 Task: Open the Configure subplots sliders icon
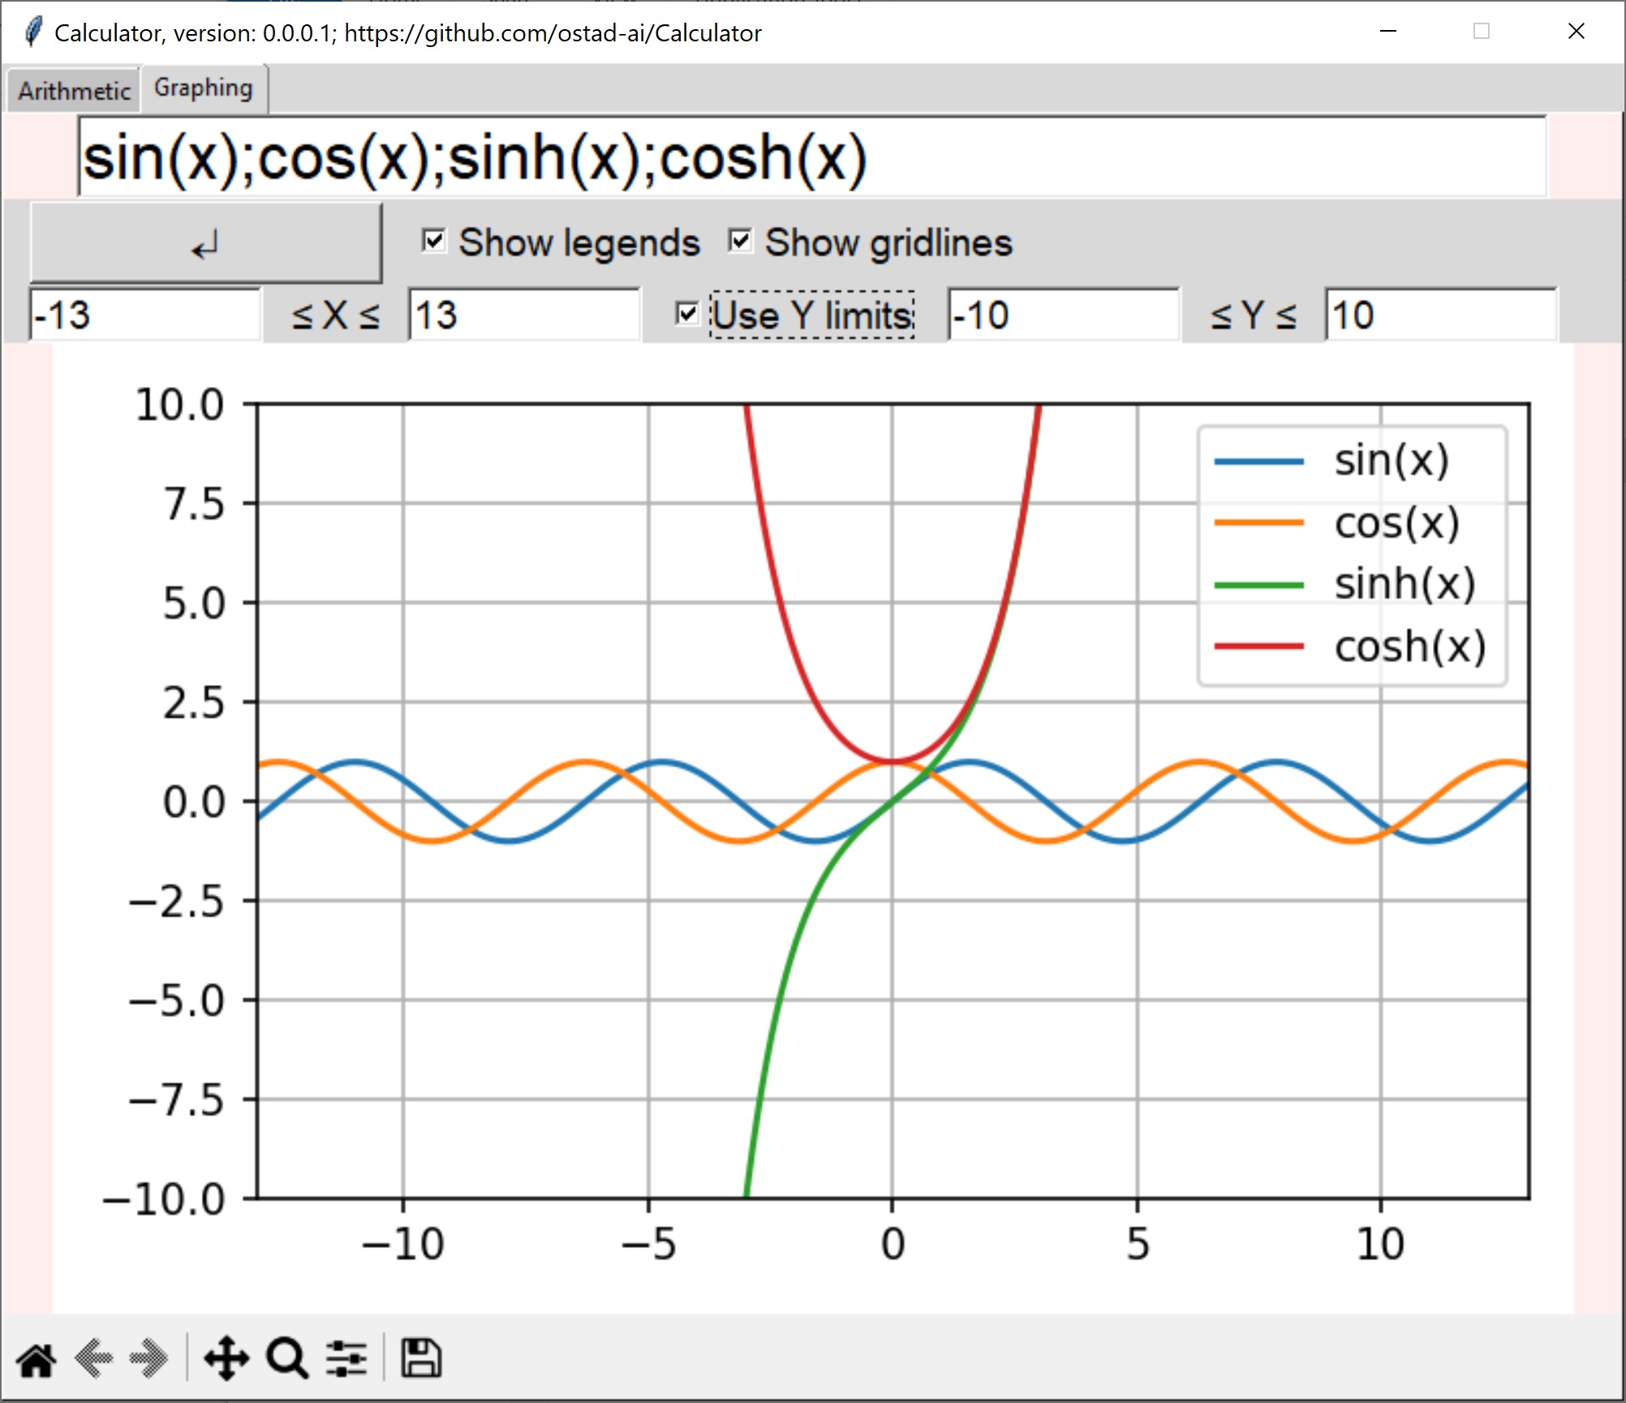(346, 1359)
